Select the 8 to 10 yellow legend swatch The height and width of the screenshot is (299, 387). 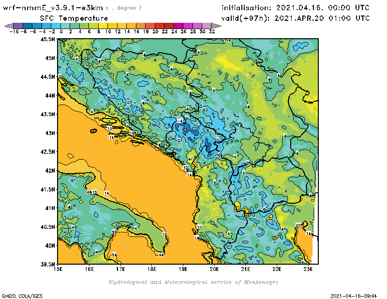(103, 26)
